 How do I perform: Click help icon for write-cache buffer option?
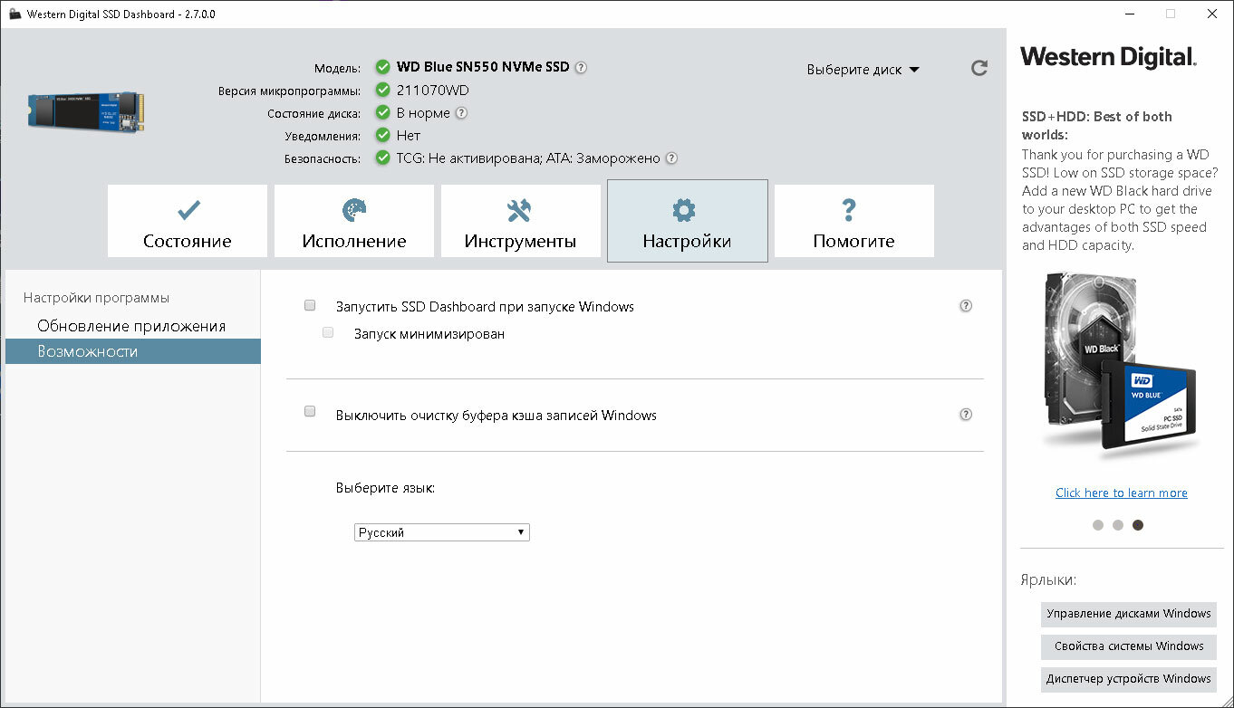(966, 415)
